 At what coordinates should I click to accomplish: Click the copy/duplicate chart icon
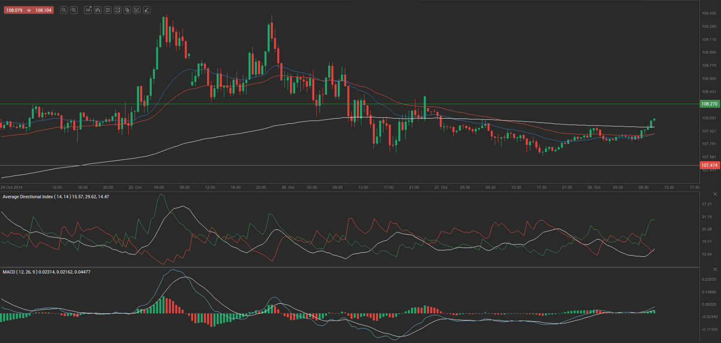127,10
